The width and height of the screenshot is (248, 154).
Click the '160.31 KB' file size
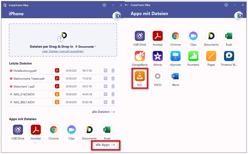[87, 71]
